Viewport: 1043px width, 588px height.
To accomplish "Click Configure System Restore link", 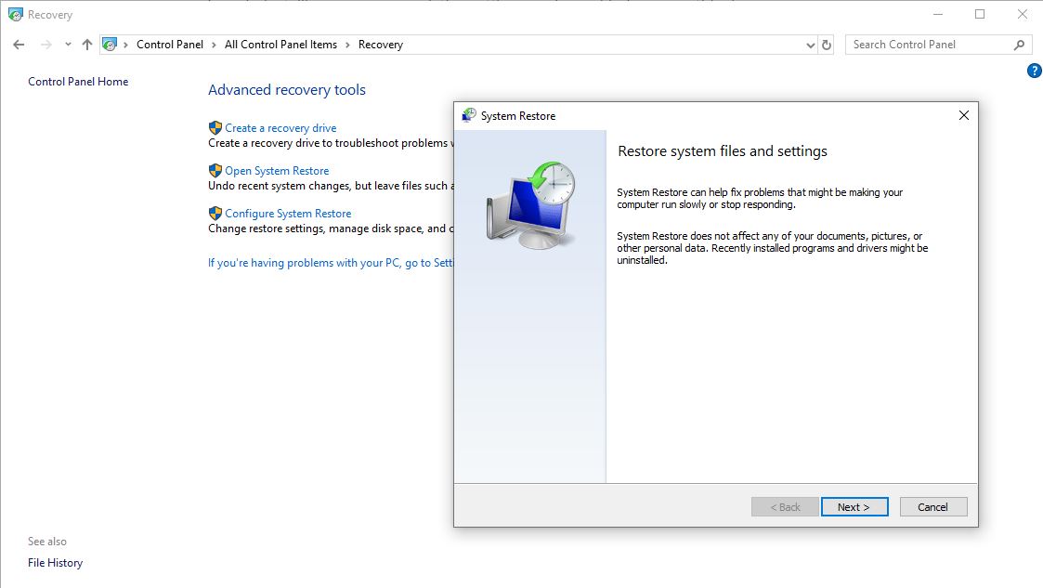I will click(x=288, y=213).
